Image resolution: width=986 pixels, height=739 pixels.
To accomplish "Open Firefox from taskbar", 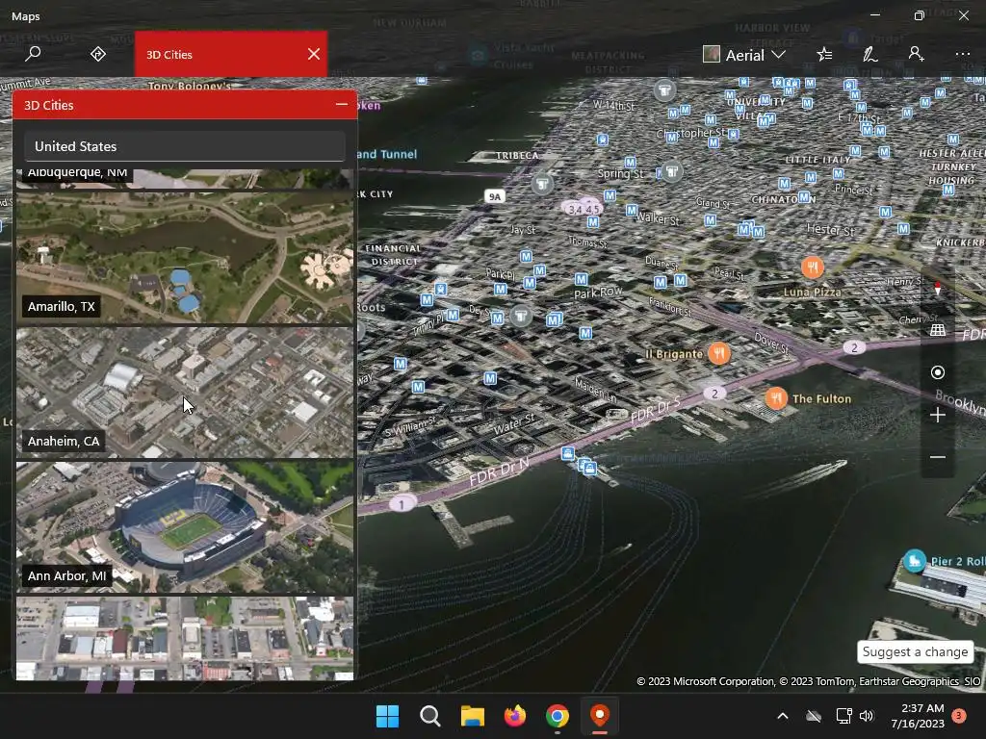I will 515,716.
